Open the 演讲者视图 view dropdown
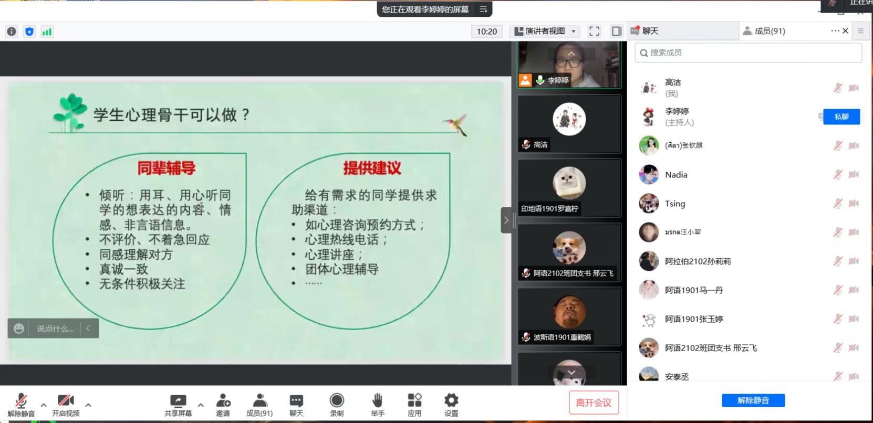Image resolution: width=873 pixels, height=423 pixels. tap(545, 31)
